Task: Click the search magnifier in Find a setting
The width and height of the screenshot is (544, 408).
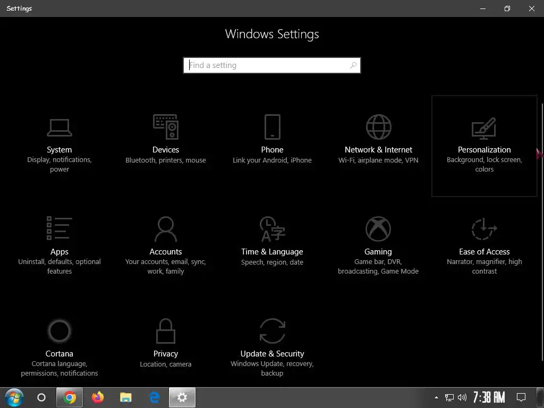Action: (353, 65)
